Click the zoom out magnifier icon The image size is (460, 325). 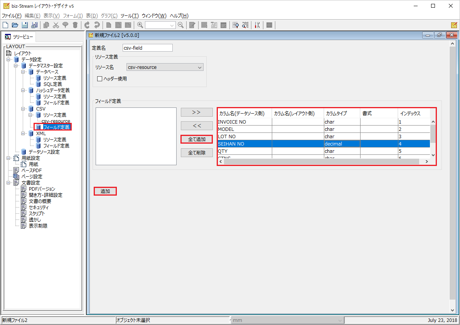click(181, 25)
